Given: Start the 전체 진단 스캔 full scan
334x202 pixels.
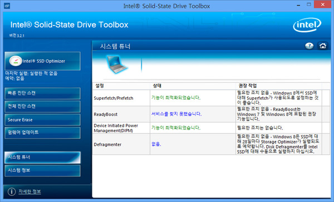Looking at the screenshot, I should coord(43,106).
